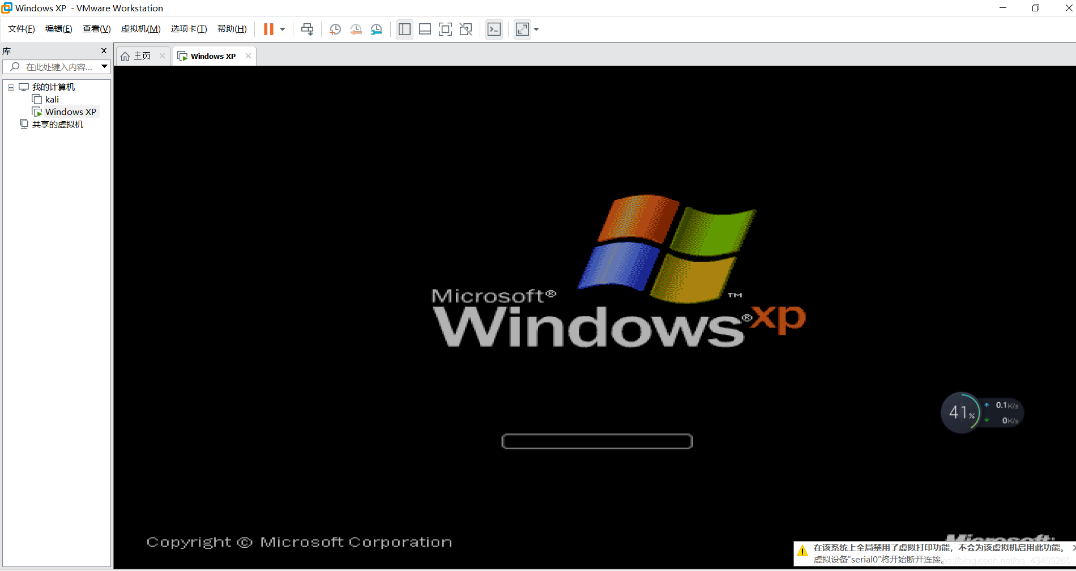The image size is (1076, 571).
Task: Click the Windows XP boot progress bar
Action: coord(597,441)
